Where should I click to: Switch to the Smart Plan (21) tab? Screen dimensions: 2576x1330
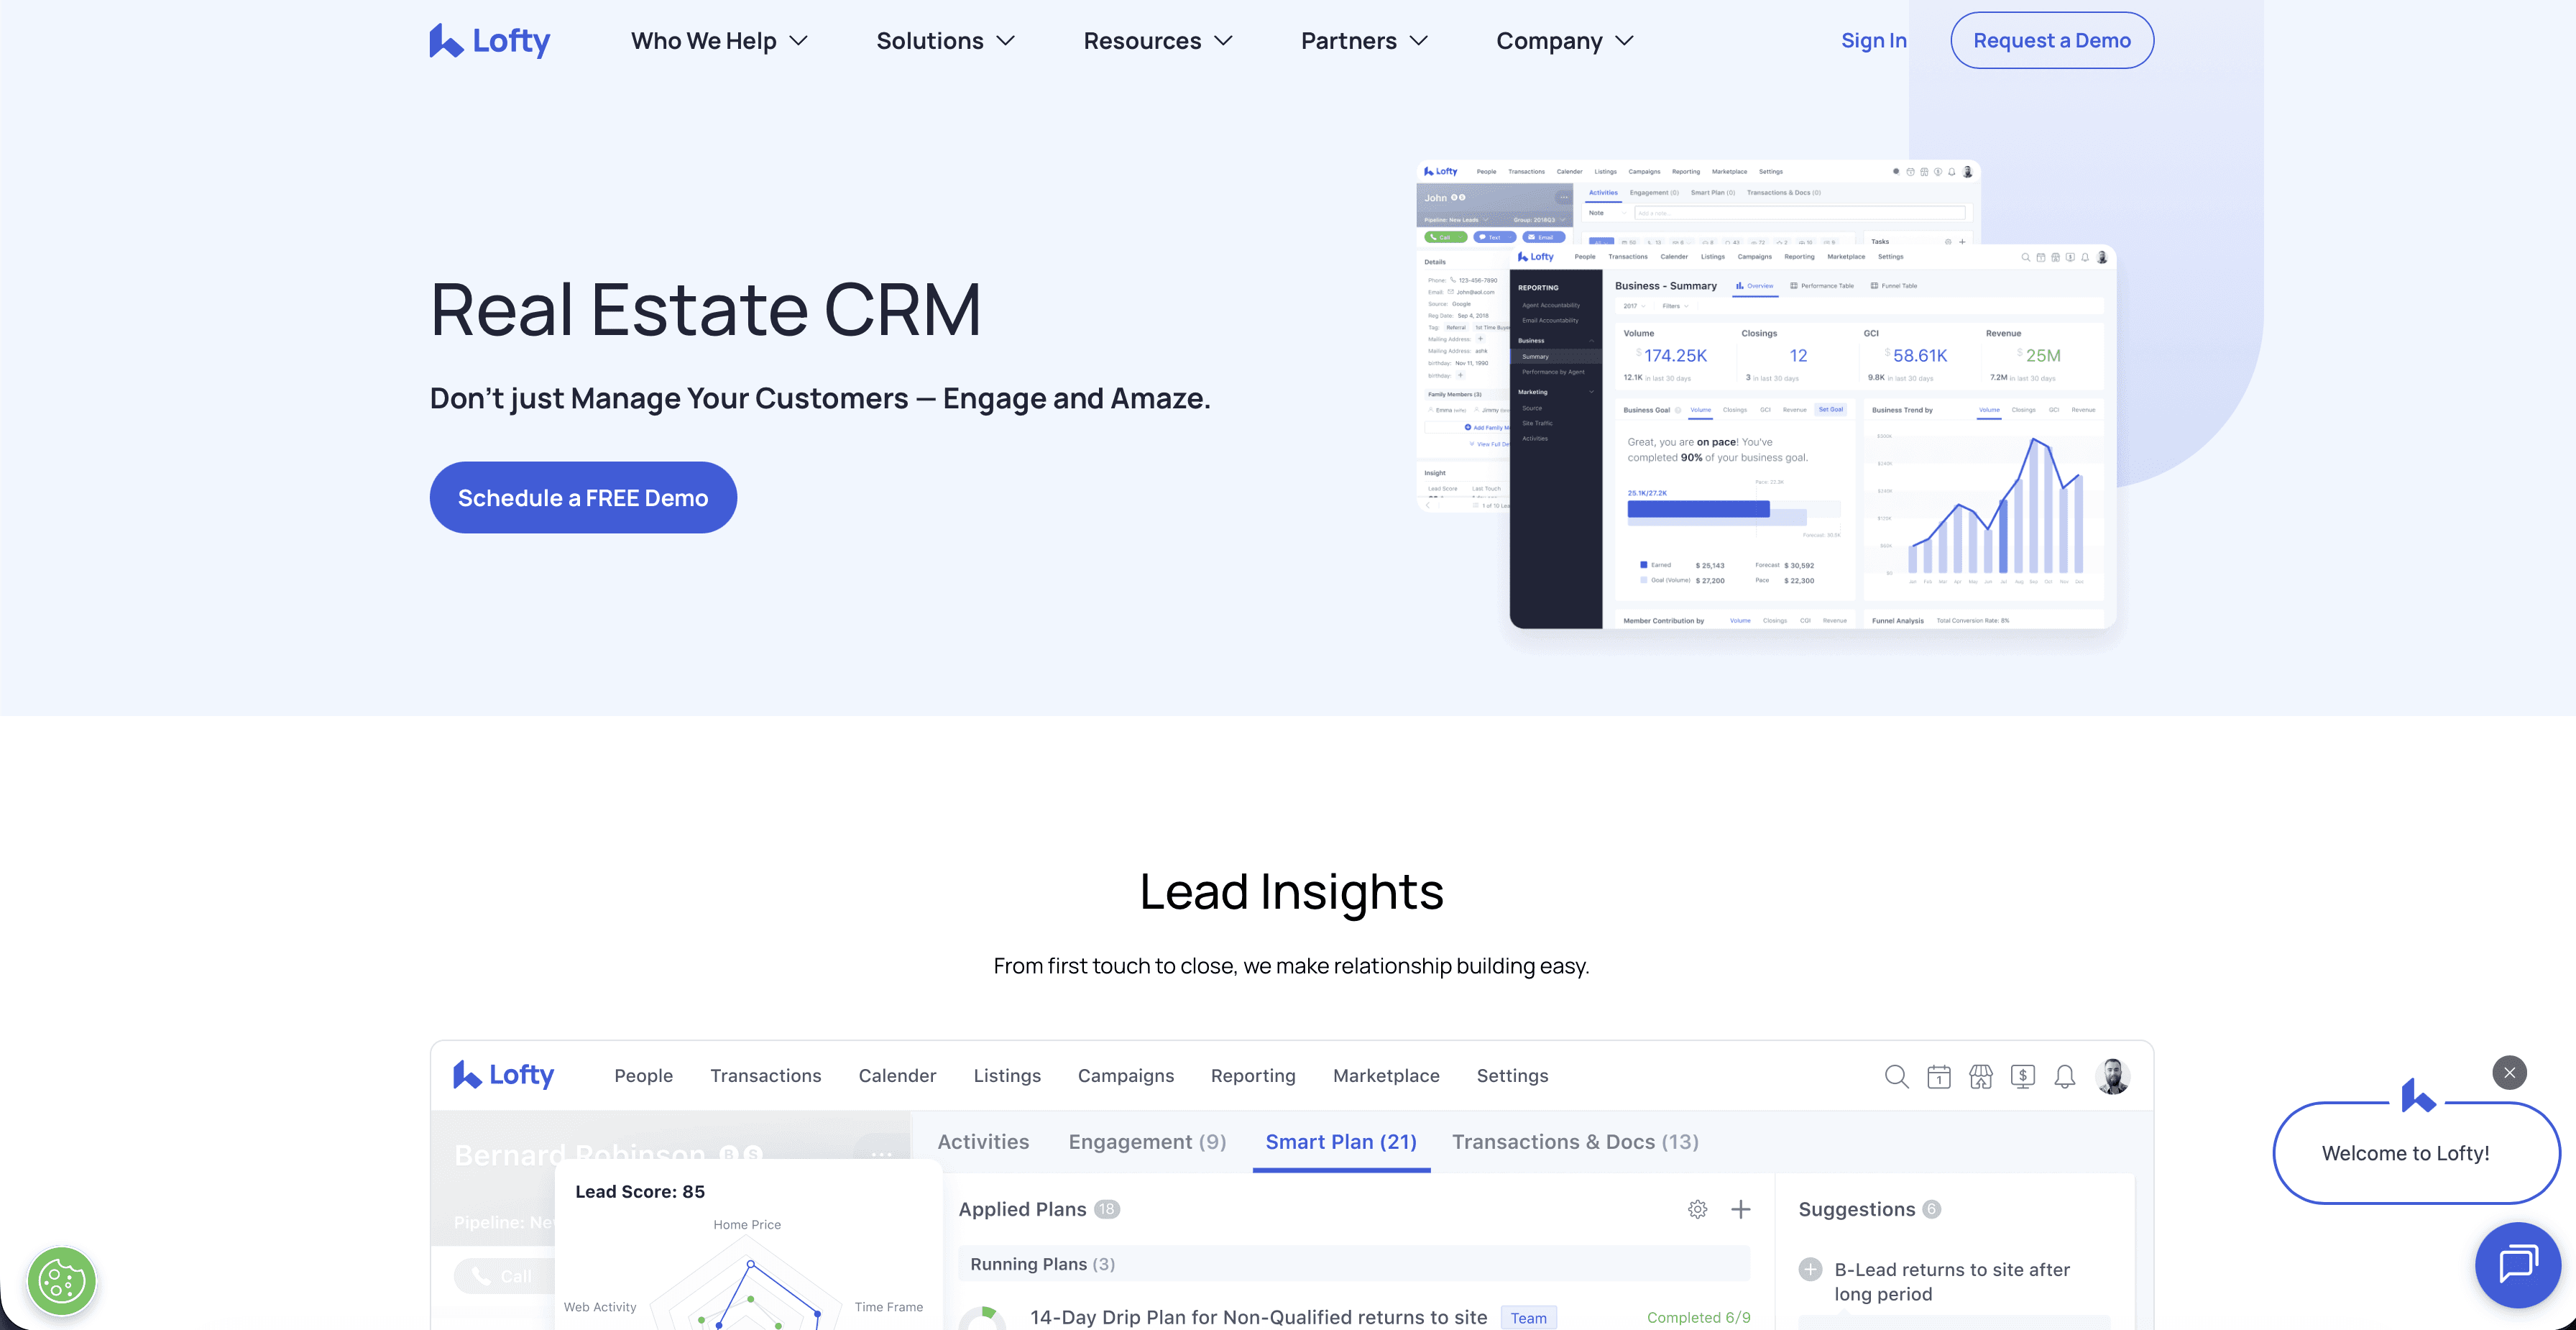[x=1340, y=1142]
